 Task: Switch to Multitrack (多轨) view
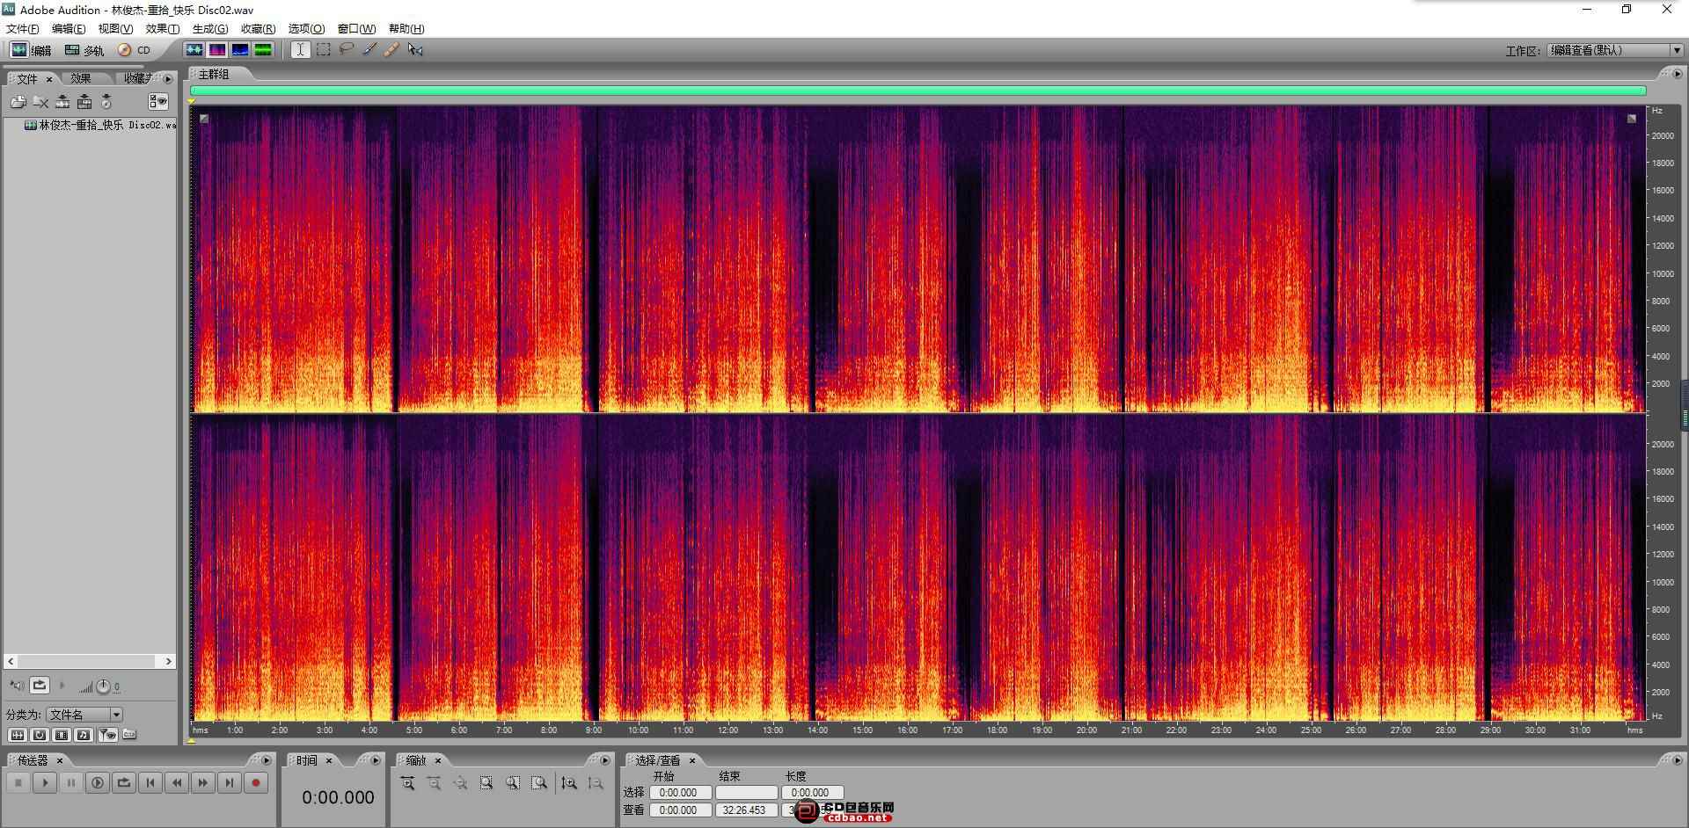[84, 50]
